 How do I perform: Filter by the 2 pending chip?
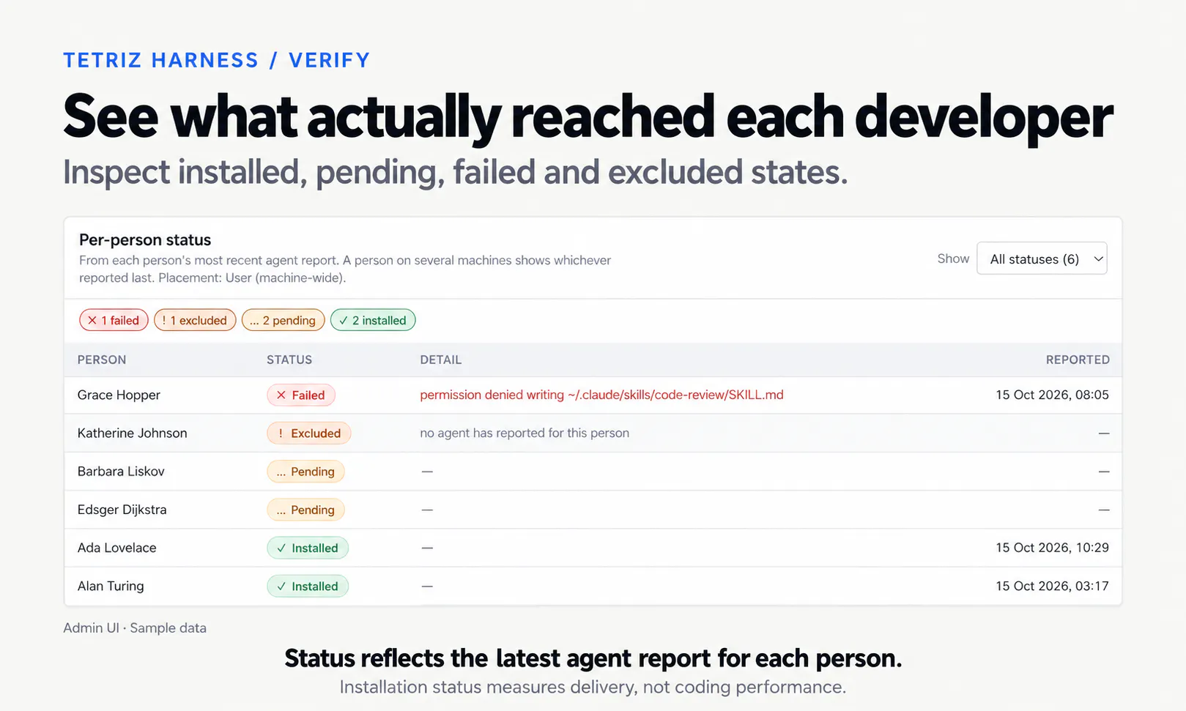tap(283, 320)
